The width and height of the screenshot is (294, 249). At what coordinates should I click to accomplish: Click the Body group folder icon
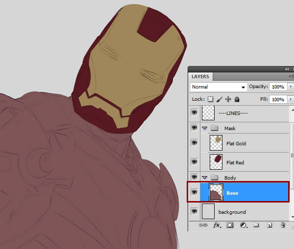pos(214,177)
